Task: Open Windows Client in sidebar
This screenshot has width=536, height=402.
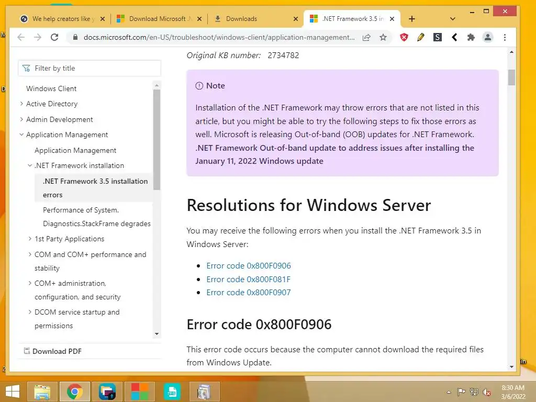Action: [x=51, y=88]
